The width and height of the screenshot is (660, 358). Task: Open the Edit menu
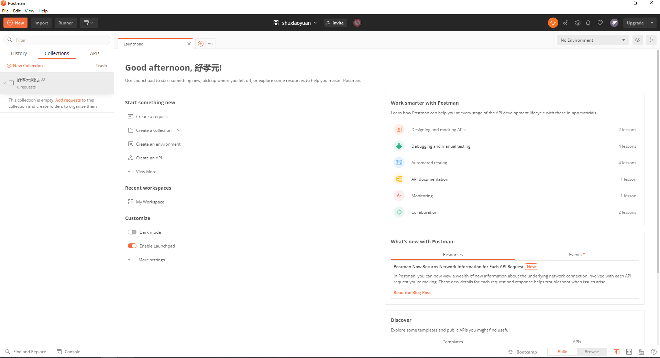[x=17, y=11]
